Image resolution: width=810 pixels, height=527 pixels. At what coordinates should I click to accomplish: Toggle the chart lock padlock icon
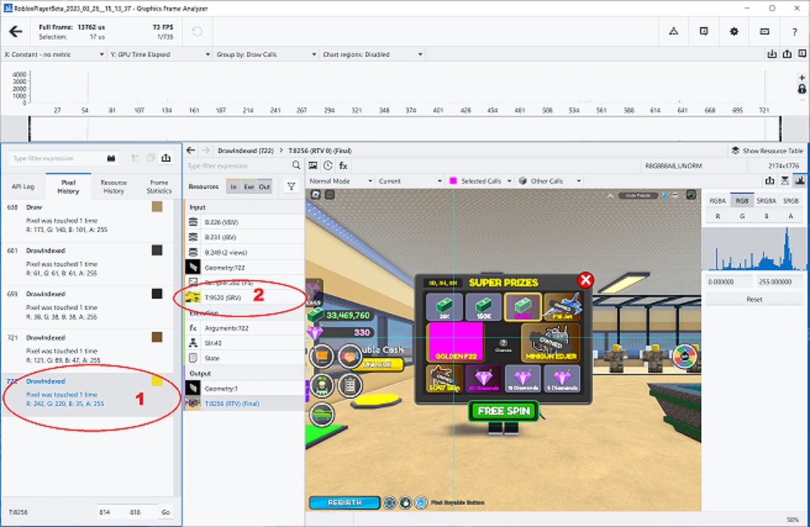[x=801, y=89]
